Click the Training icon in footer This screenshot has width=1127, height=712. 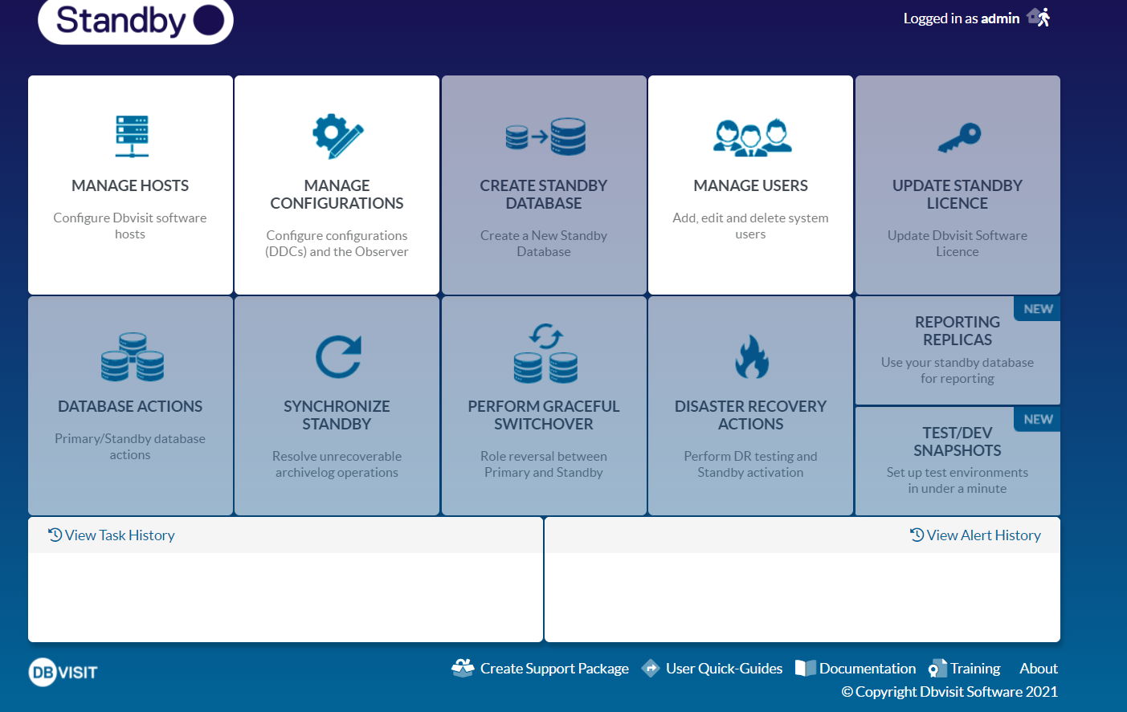point(937,668)
